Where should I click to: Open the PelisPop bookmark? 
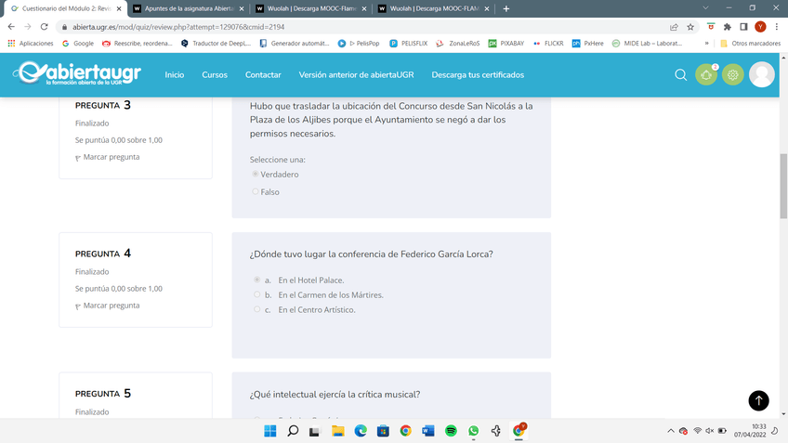tap(359, 44)
